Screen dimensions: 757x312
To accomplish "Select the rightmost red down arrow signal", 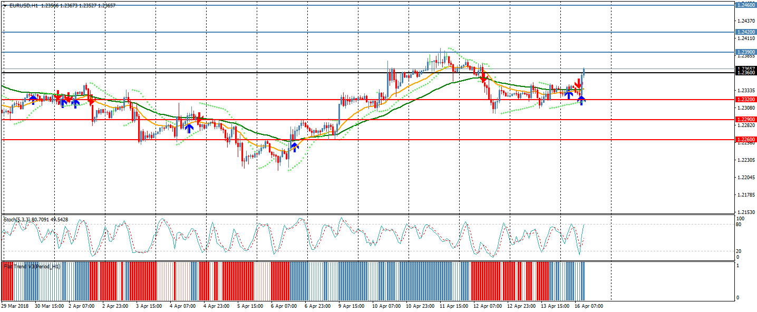I will [578, 84].
